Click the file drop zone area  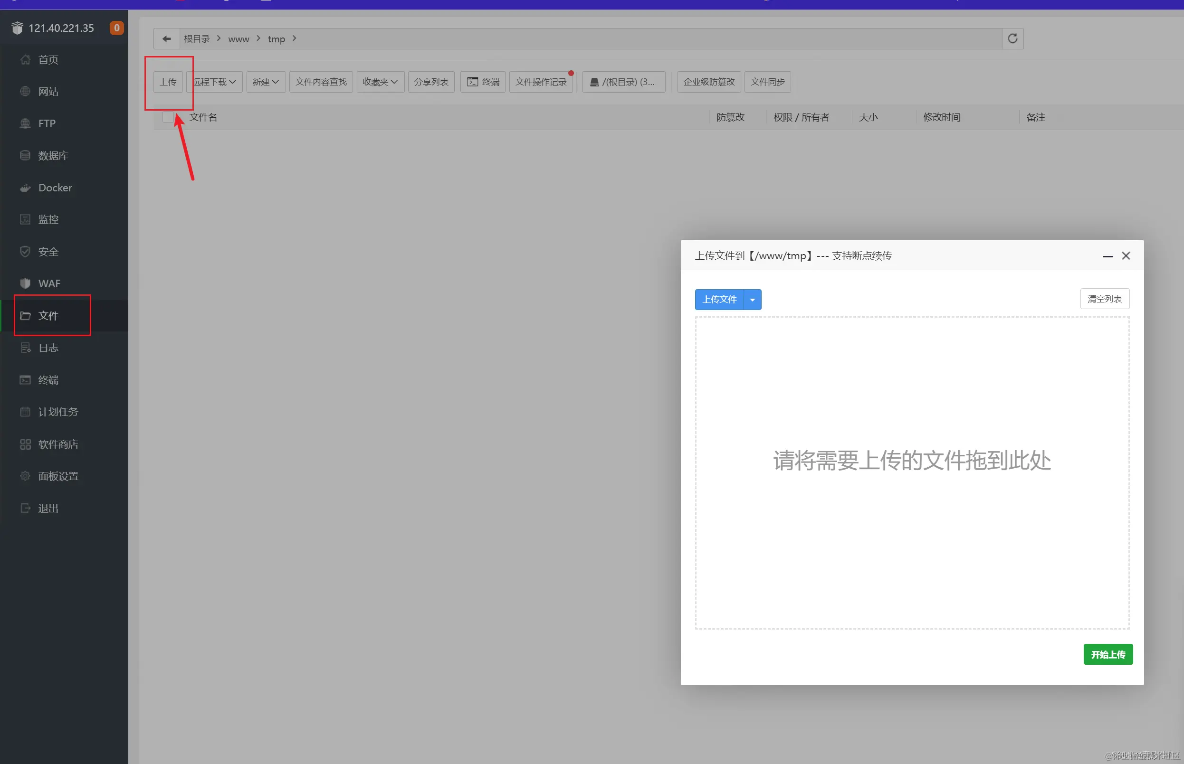pyautogui.click(x=911, y=473)
